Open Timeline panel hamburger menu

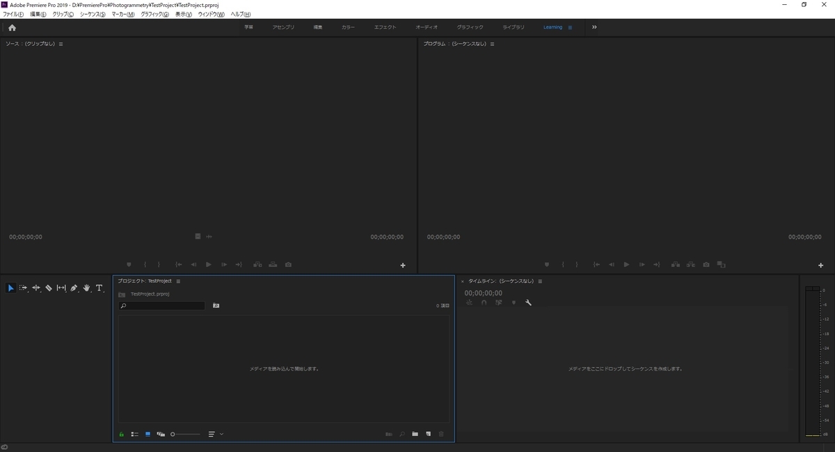[x=540, y=281]
